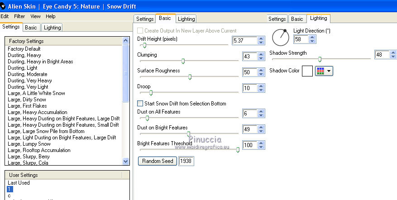Screen dimensions: 397x200
Task: Switch to the left Basic tab
Action: [x=31, y=27]
